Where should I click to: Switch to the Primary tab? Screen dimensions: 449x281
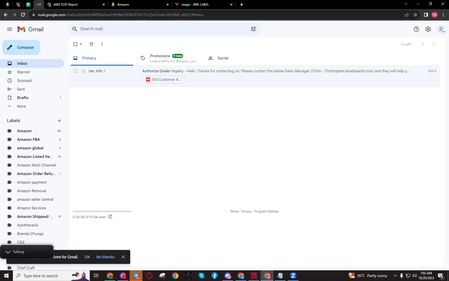point(102,58)
